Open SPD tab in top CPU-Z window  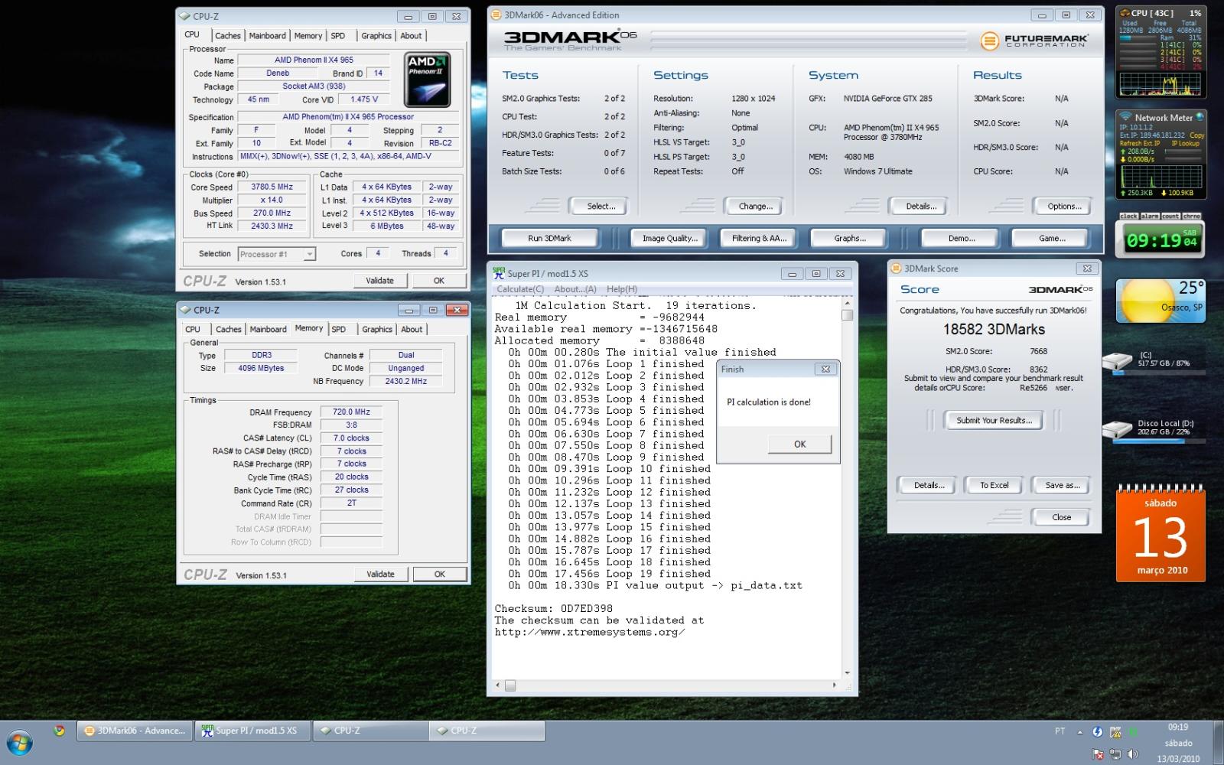coord(337,35)
